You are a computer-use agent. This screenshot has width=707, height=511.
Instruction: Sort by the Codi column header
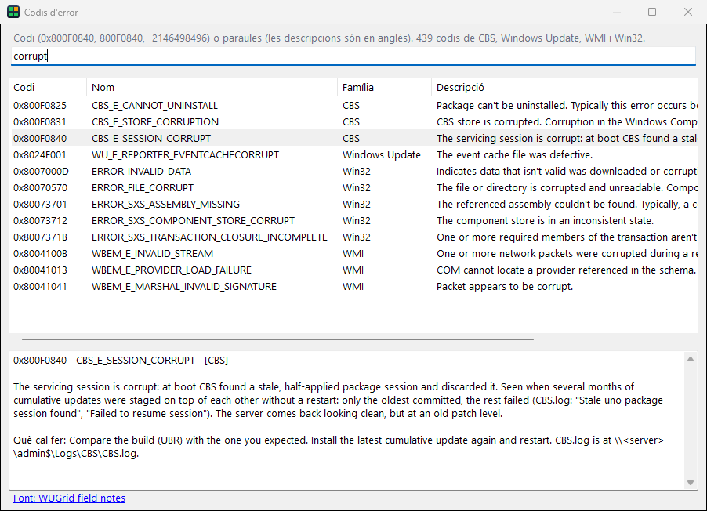pyautogui.click(x=47, y=87)
